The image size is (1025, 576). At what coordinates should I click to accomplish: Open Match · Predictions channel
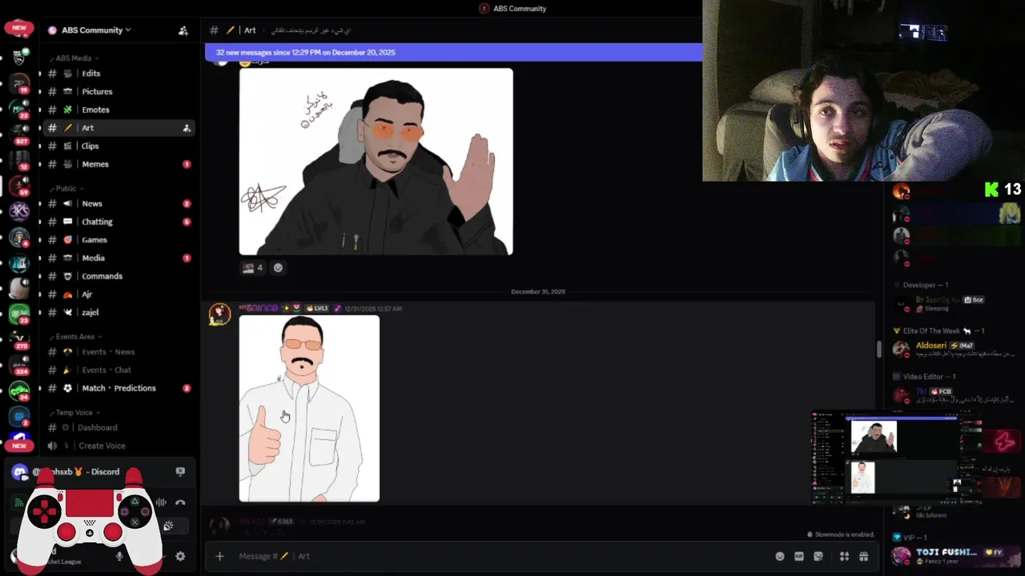(119, 388)
